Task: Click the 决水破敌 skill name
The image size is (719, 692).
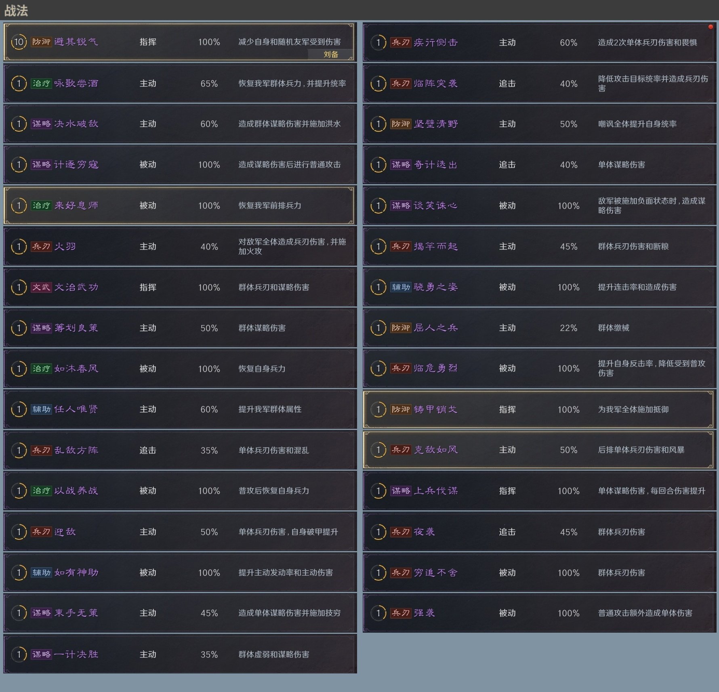Action: click(x=76, y=124)
